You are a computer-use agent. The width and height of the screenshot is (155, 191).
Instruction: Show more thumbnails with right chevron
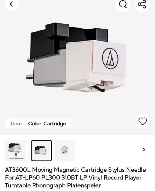[x=144, y=149]
